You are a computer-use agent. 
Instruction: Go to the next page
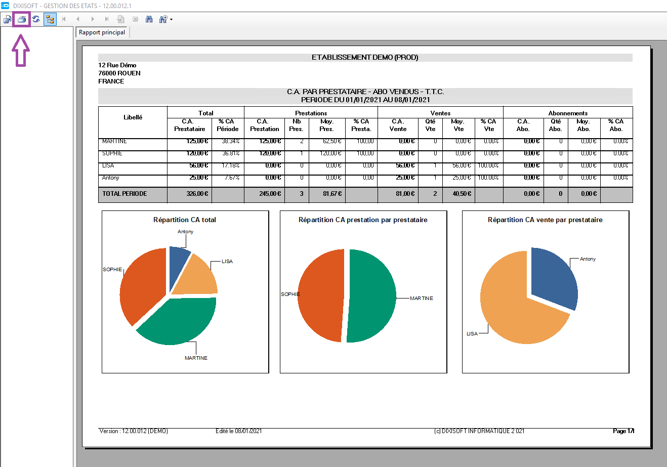pyautogui.click(x=93, y=19)
